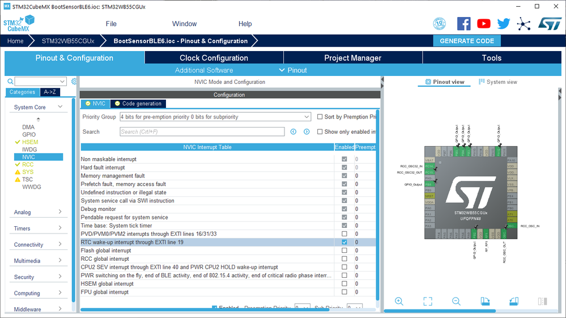This screenshot has width=566, height=318.
Task: Click the 10-year anniversary badge
Action: point(439,24)
